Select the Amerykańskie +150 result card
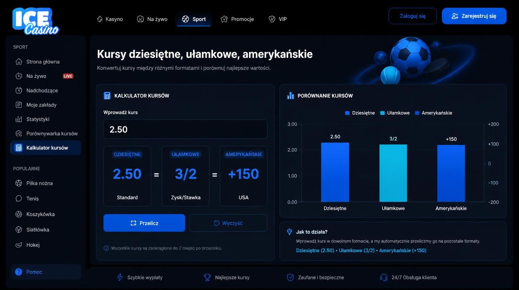Viewport: 519px width, 290px height. coord(244,176)
